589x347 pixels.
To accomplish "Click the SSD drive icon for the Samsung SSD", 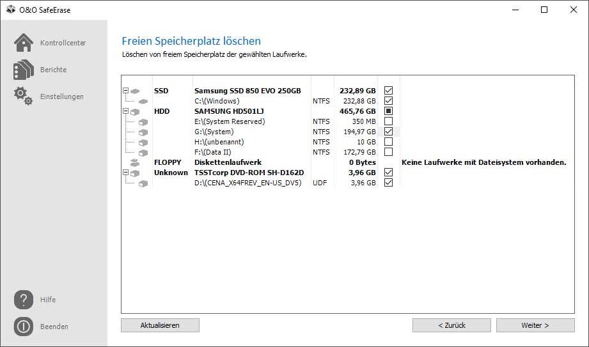I will point(135,91).
